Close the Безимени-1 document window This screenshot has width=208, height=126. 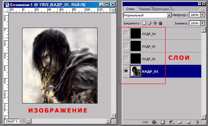tap(113, 5)
